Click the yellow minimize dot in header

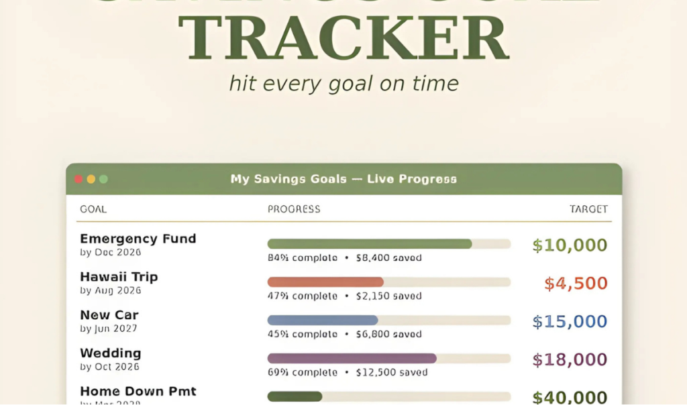coord(91,179)
